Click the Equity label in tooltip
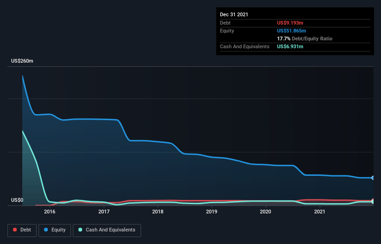 pyautogui.click(x=227, y=31)
